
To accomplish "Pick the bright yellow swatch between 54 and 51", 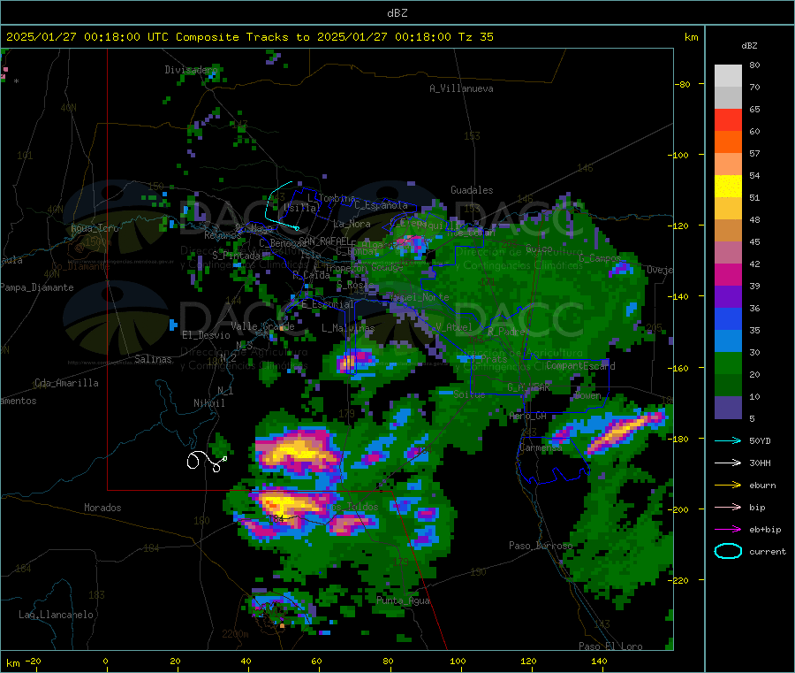I will pos(728,187).
